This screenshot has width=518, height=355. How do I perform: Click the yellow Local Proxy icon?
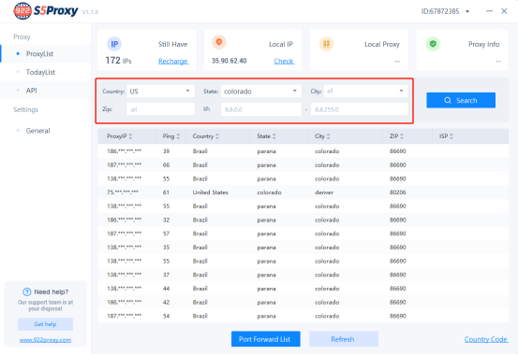coord(326,44)
